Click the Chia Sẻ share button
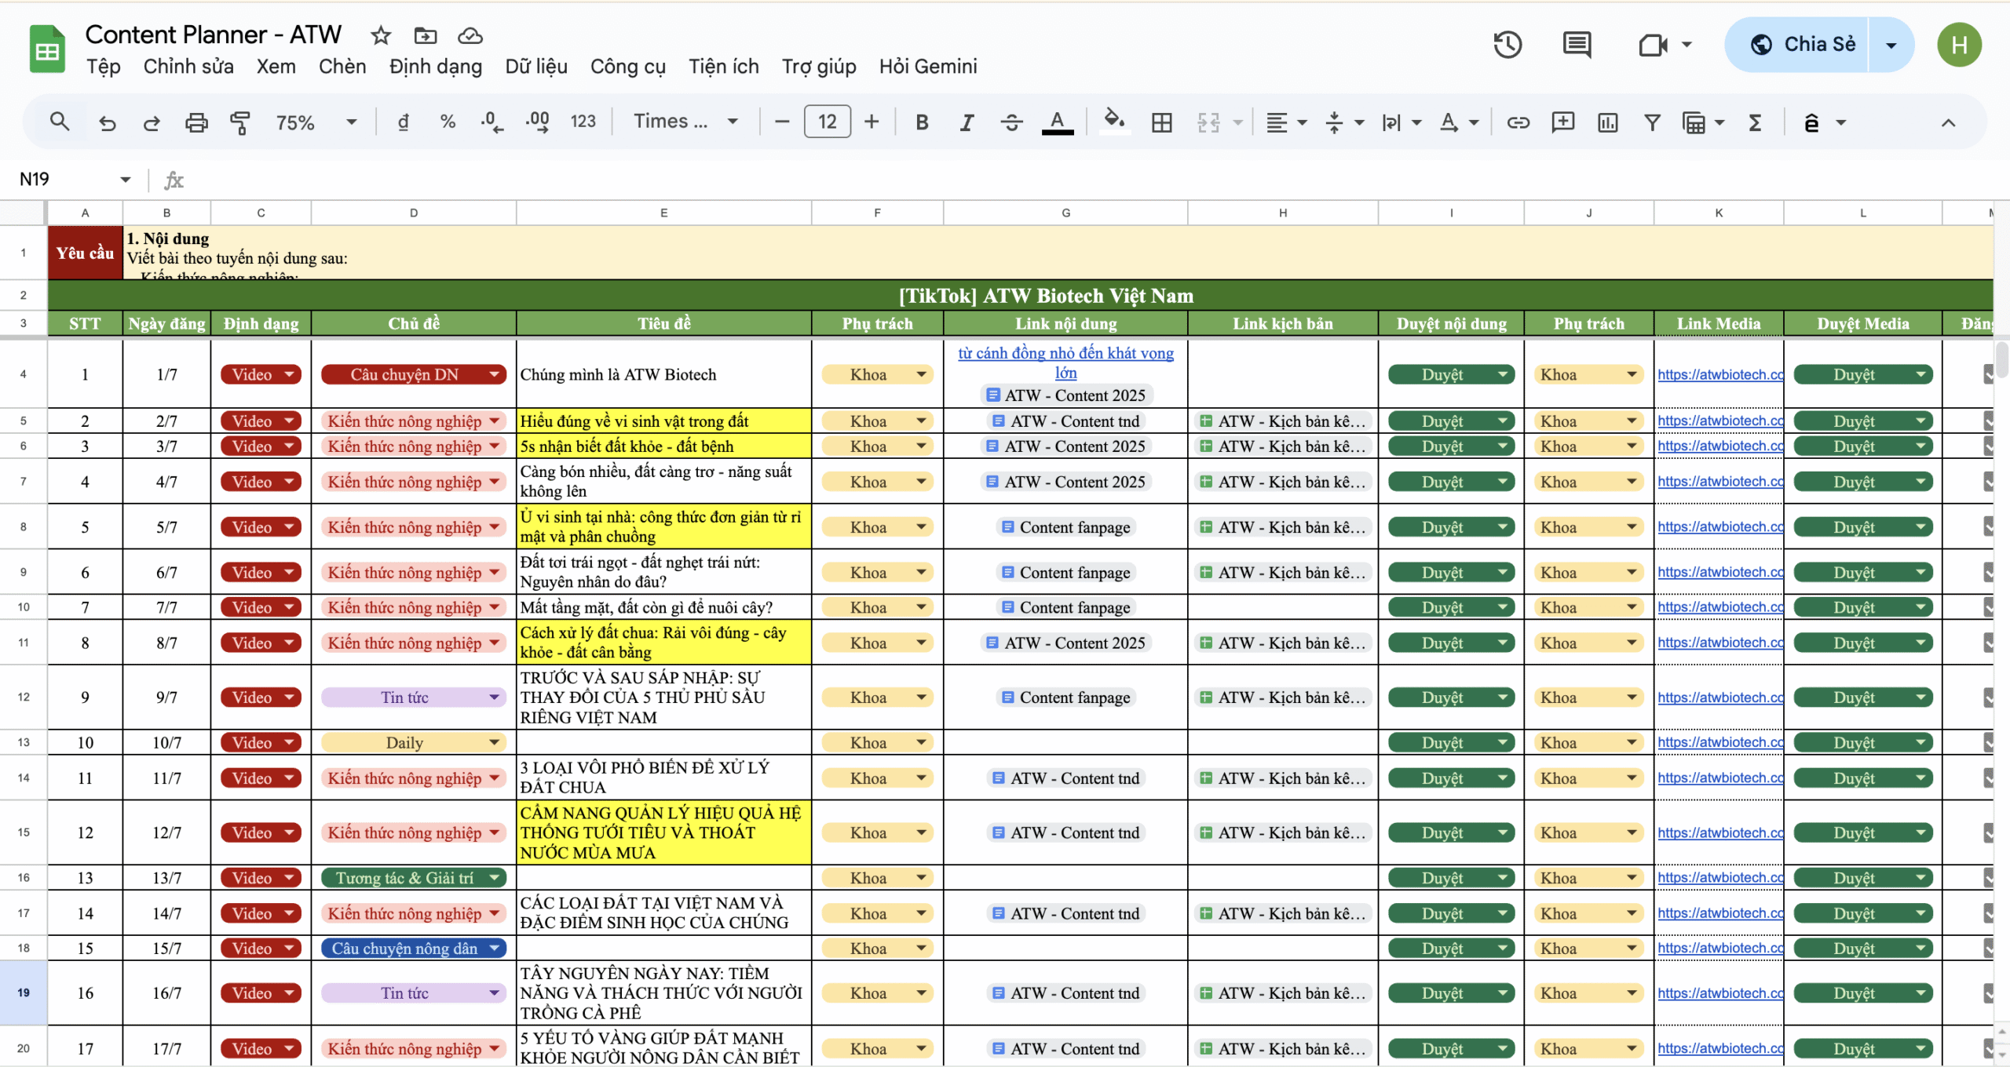 [x=1802, y=45]
